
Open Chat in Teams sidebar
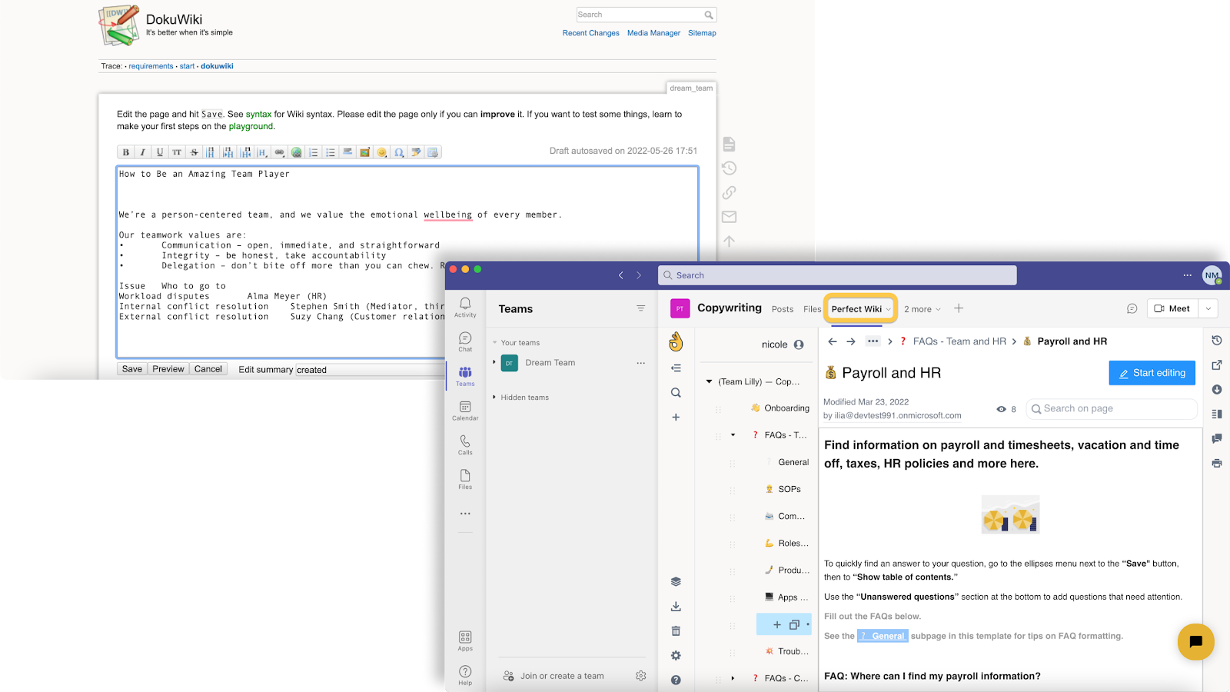pos(465,341)
